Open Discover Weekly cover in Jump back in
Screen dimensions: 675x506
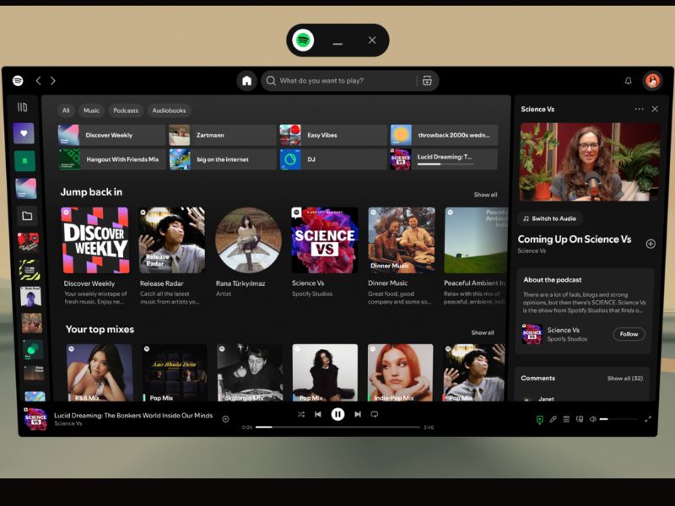click(x=95, y=240)
